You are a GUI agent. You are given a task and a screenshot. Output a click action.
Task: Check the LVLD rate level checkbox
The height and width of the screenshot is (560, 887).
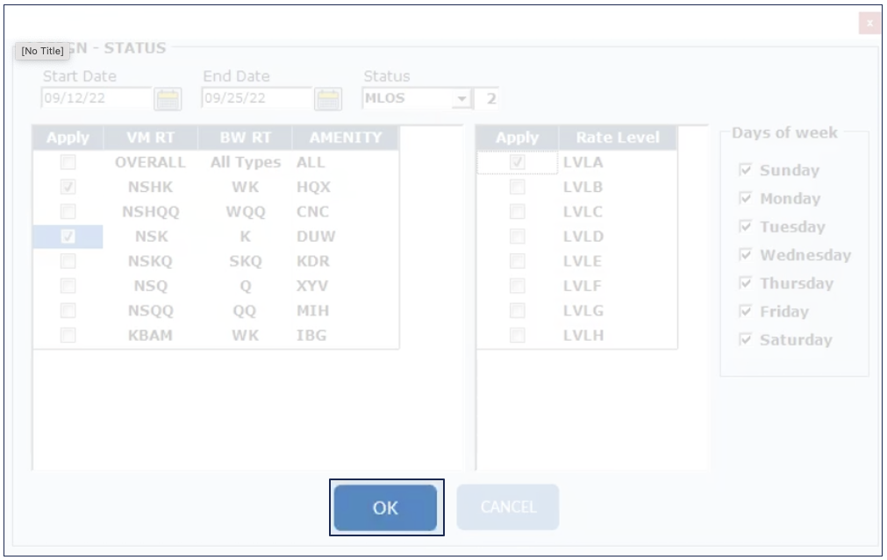click(x=518, y=237)
